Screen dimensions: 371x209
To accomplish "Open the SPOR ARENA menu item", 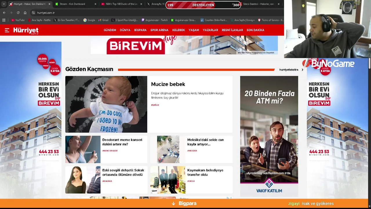I will (159, 30).
